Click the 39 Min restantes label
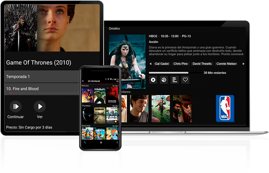The width and height of the screenshot is (269, 173). point(215,73)
